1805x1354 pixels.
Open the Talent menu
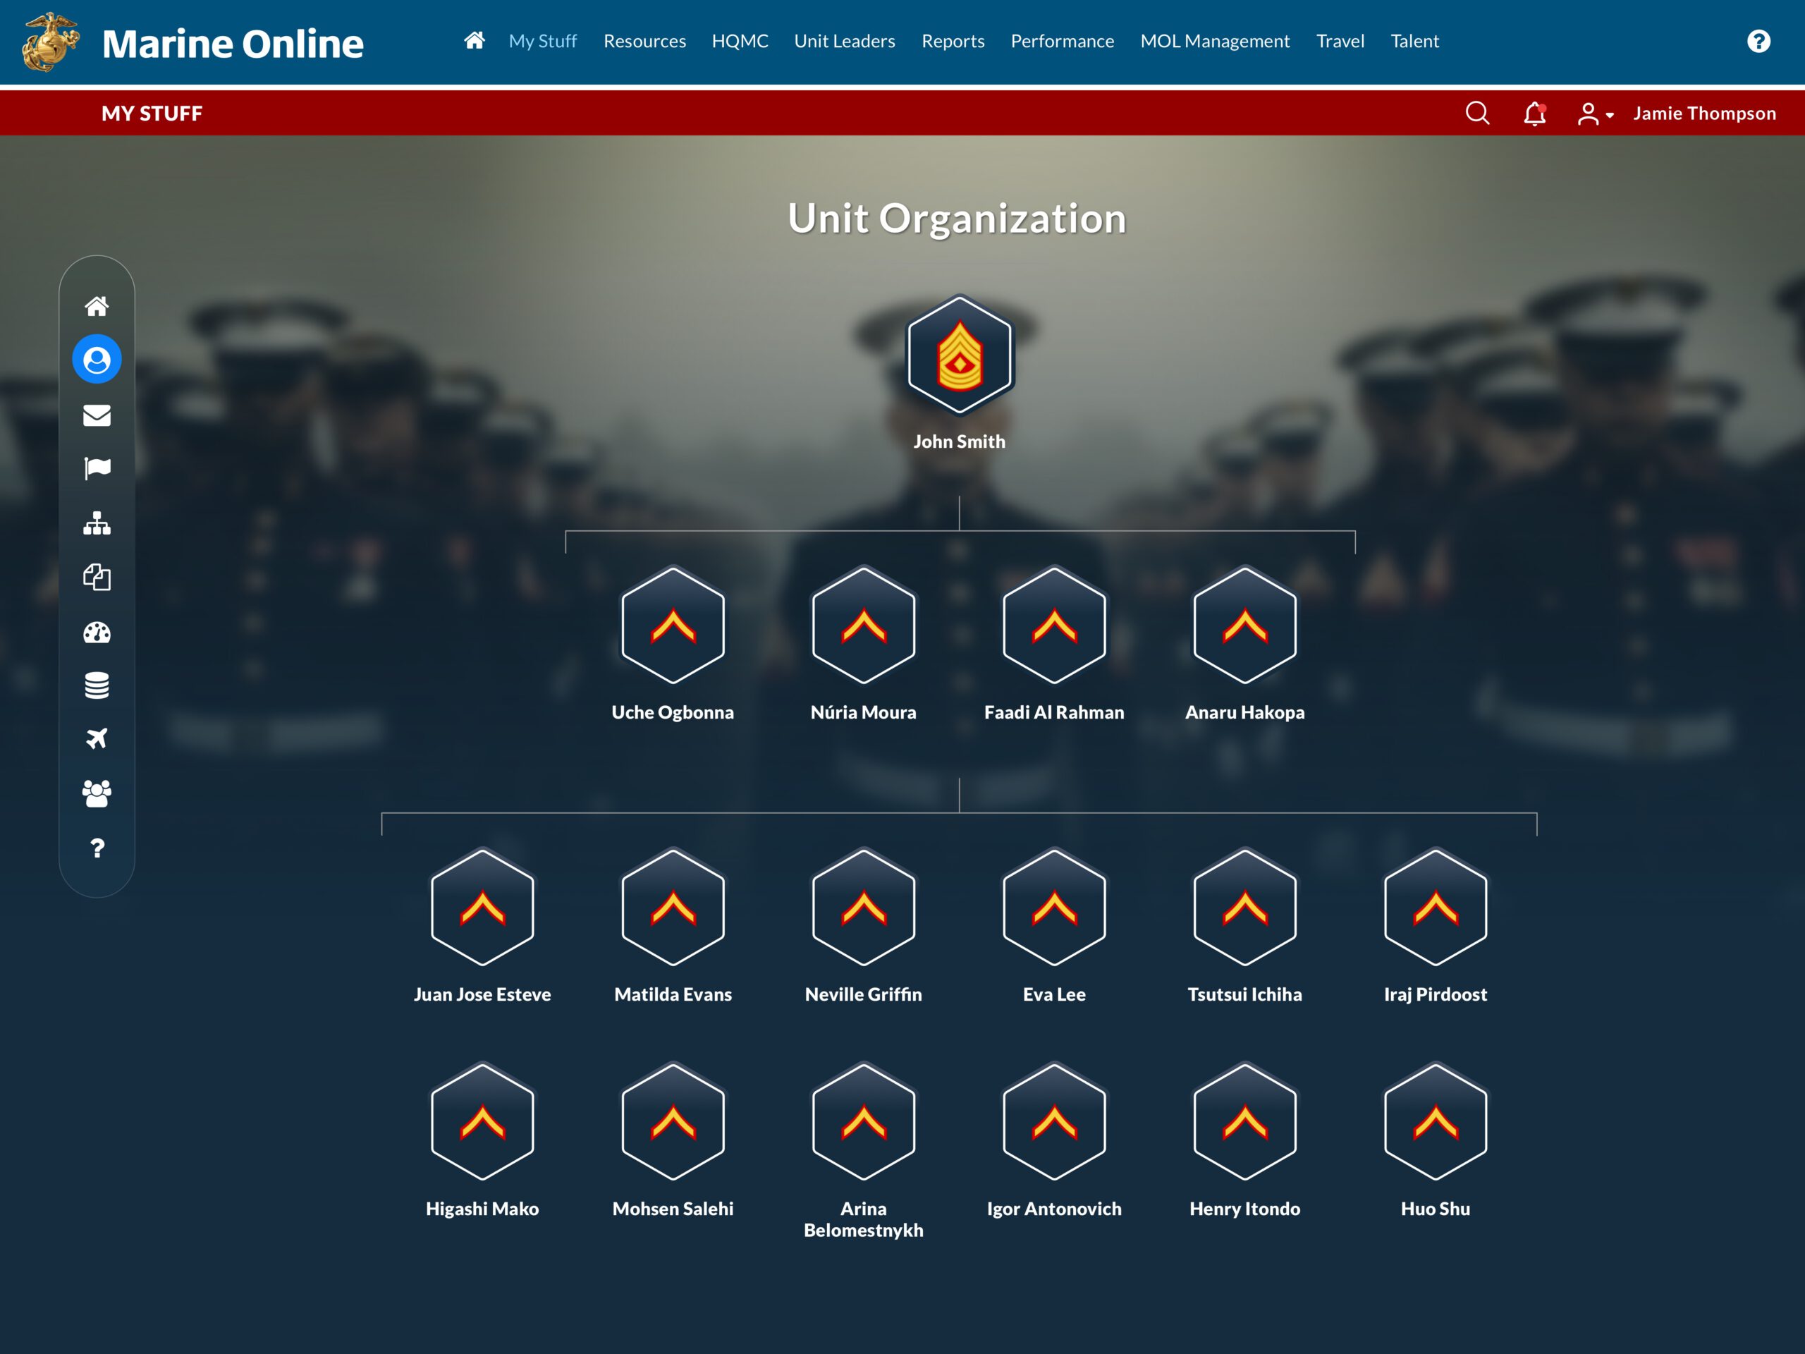pos(1415,41)
